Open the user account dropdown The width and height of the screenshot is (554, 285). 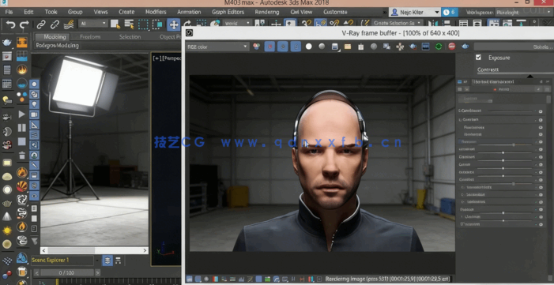point(414,12)
